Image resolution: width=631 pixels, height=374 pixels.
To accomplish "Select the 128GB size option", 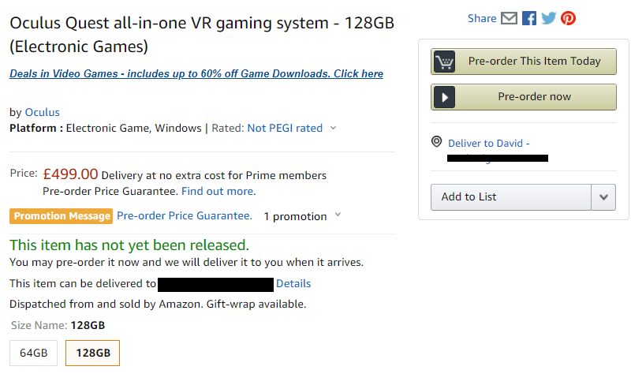I will pos(91,353).
